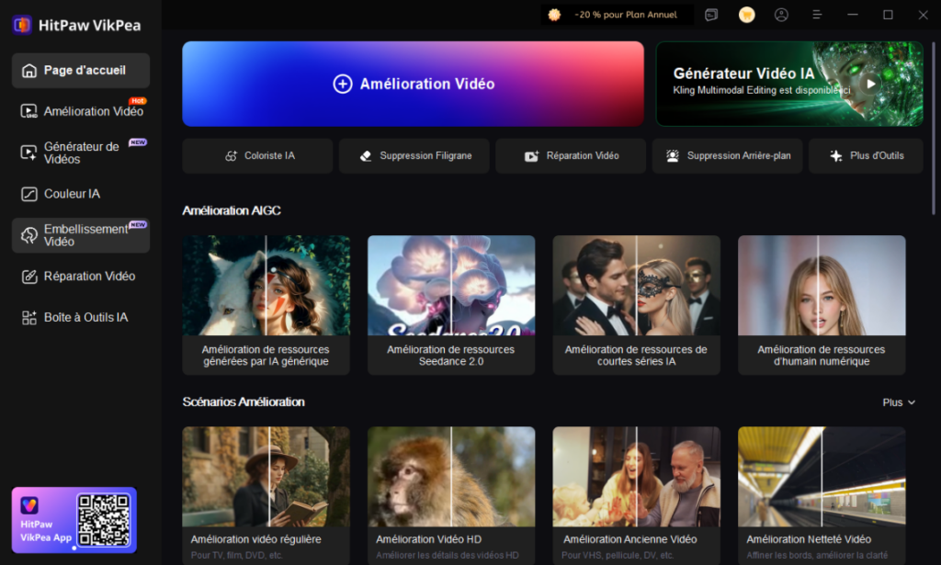The height and width of the screenshot is (565, 941).
Task: Select Couleur IA in sidebar
Action: click(x=81, y=194)
